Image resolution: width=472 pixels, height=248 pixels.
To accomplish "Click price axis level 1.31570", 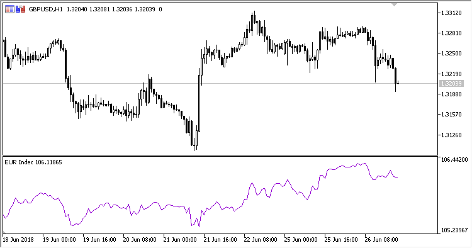I will [451, 115].
